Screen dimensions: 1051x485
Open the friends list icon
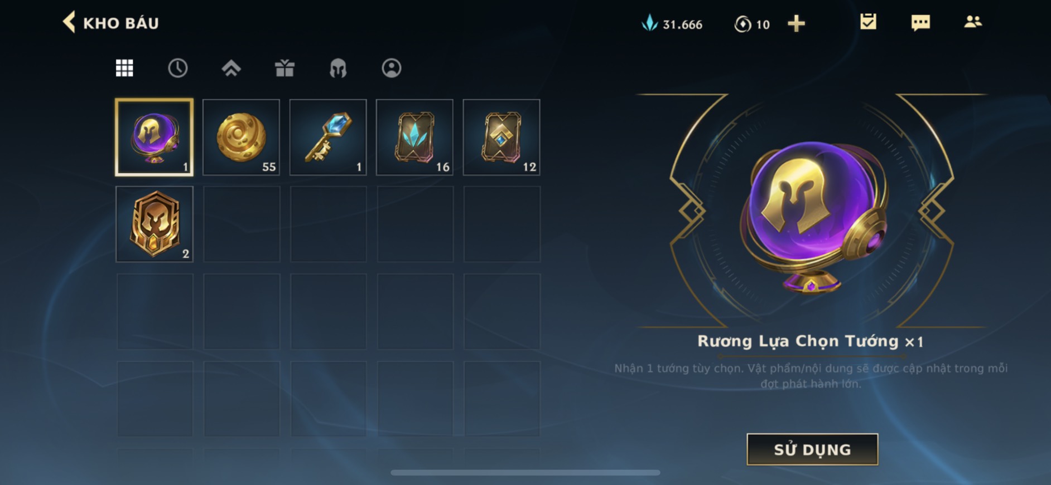tap(973, 22)
